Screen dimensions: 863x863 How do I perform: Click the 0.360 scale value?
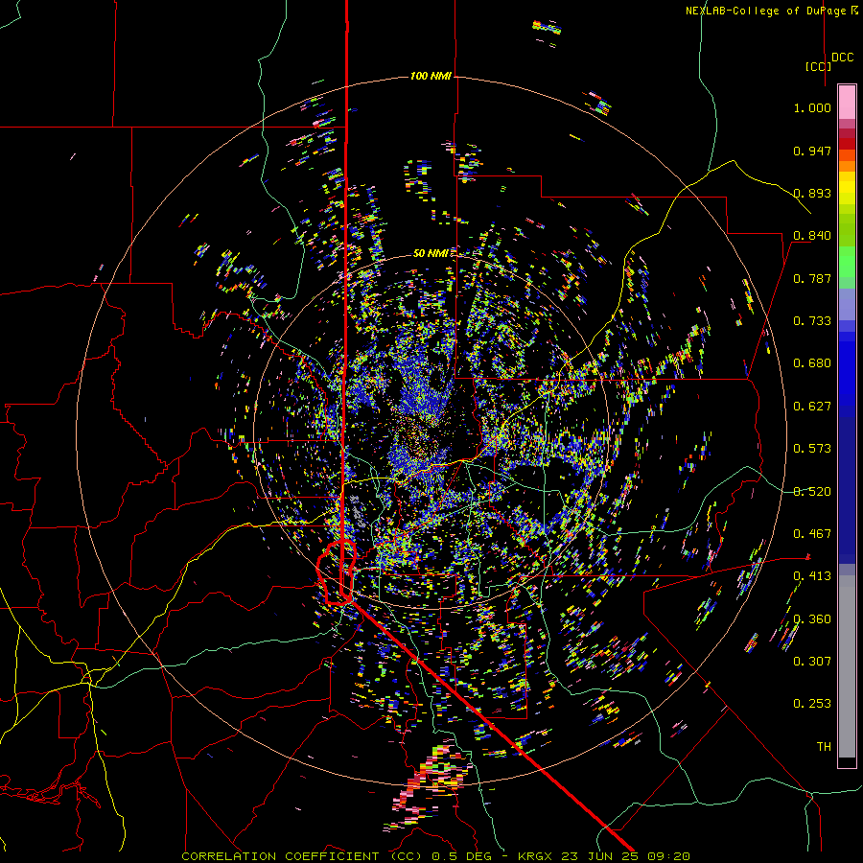point(812,619)
